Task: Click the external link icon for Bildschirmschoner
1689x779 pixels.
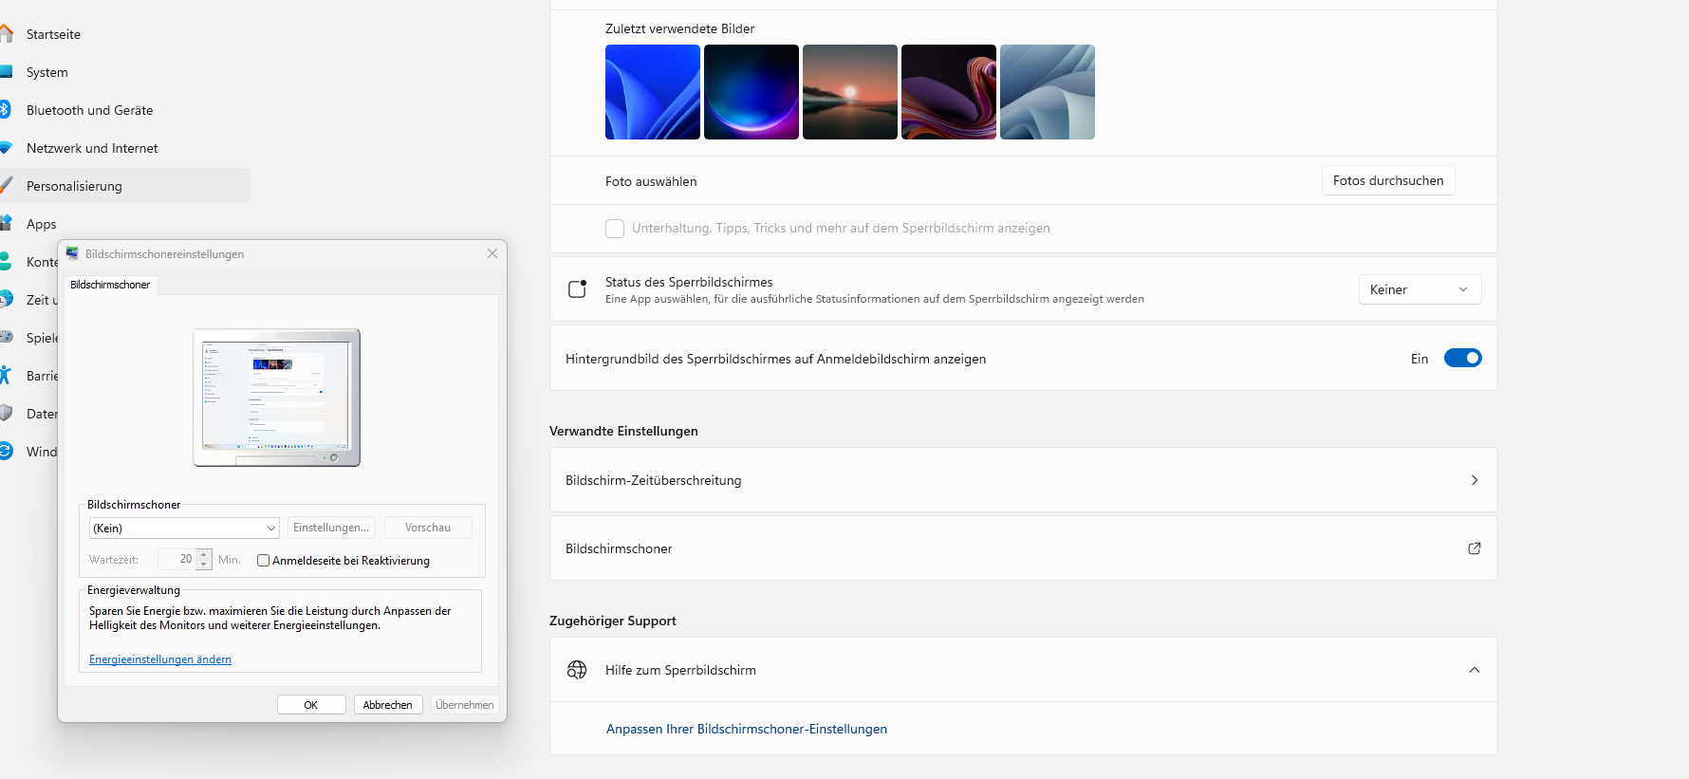Action: click(1475, 548)
